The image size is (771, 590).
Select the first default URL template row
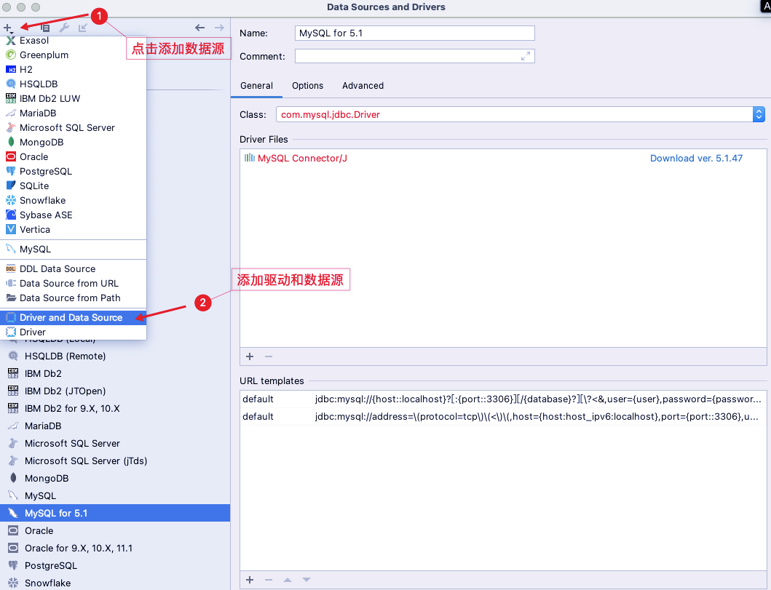503,399
